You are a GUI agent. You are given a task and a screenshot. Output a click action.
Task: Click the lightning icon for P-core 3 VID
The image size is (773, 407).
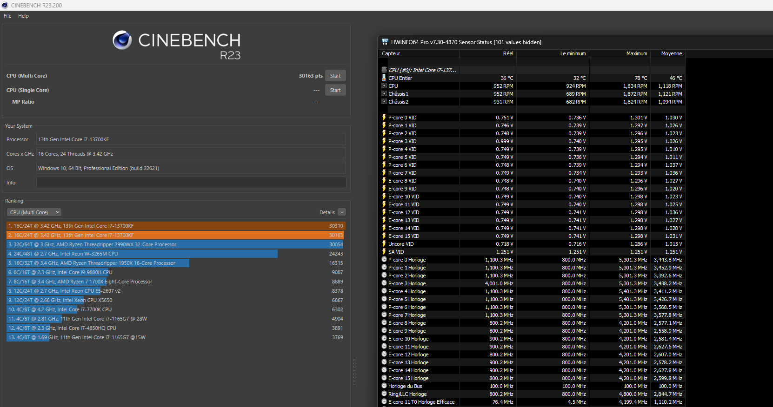[384, 141]
